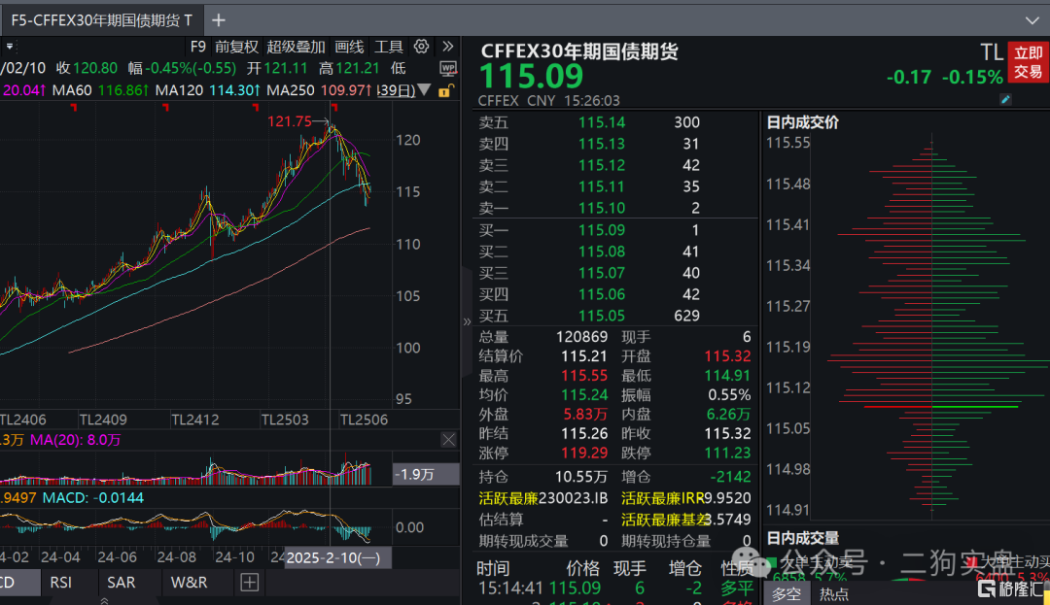Click the MA(20) volume label

click(x=75, y=440)
